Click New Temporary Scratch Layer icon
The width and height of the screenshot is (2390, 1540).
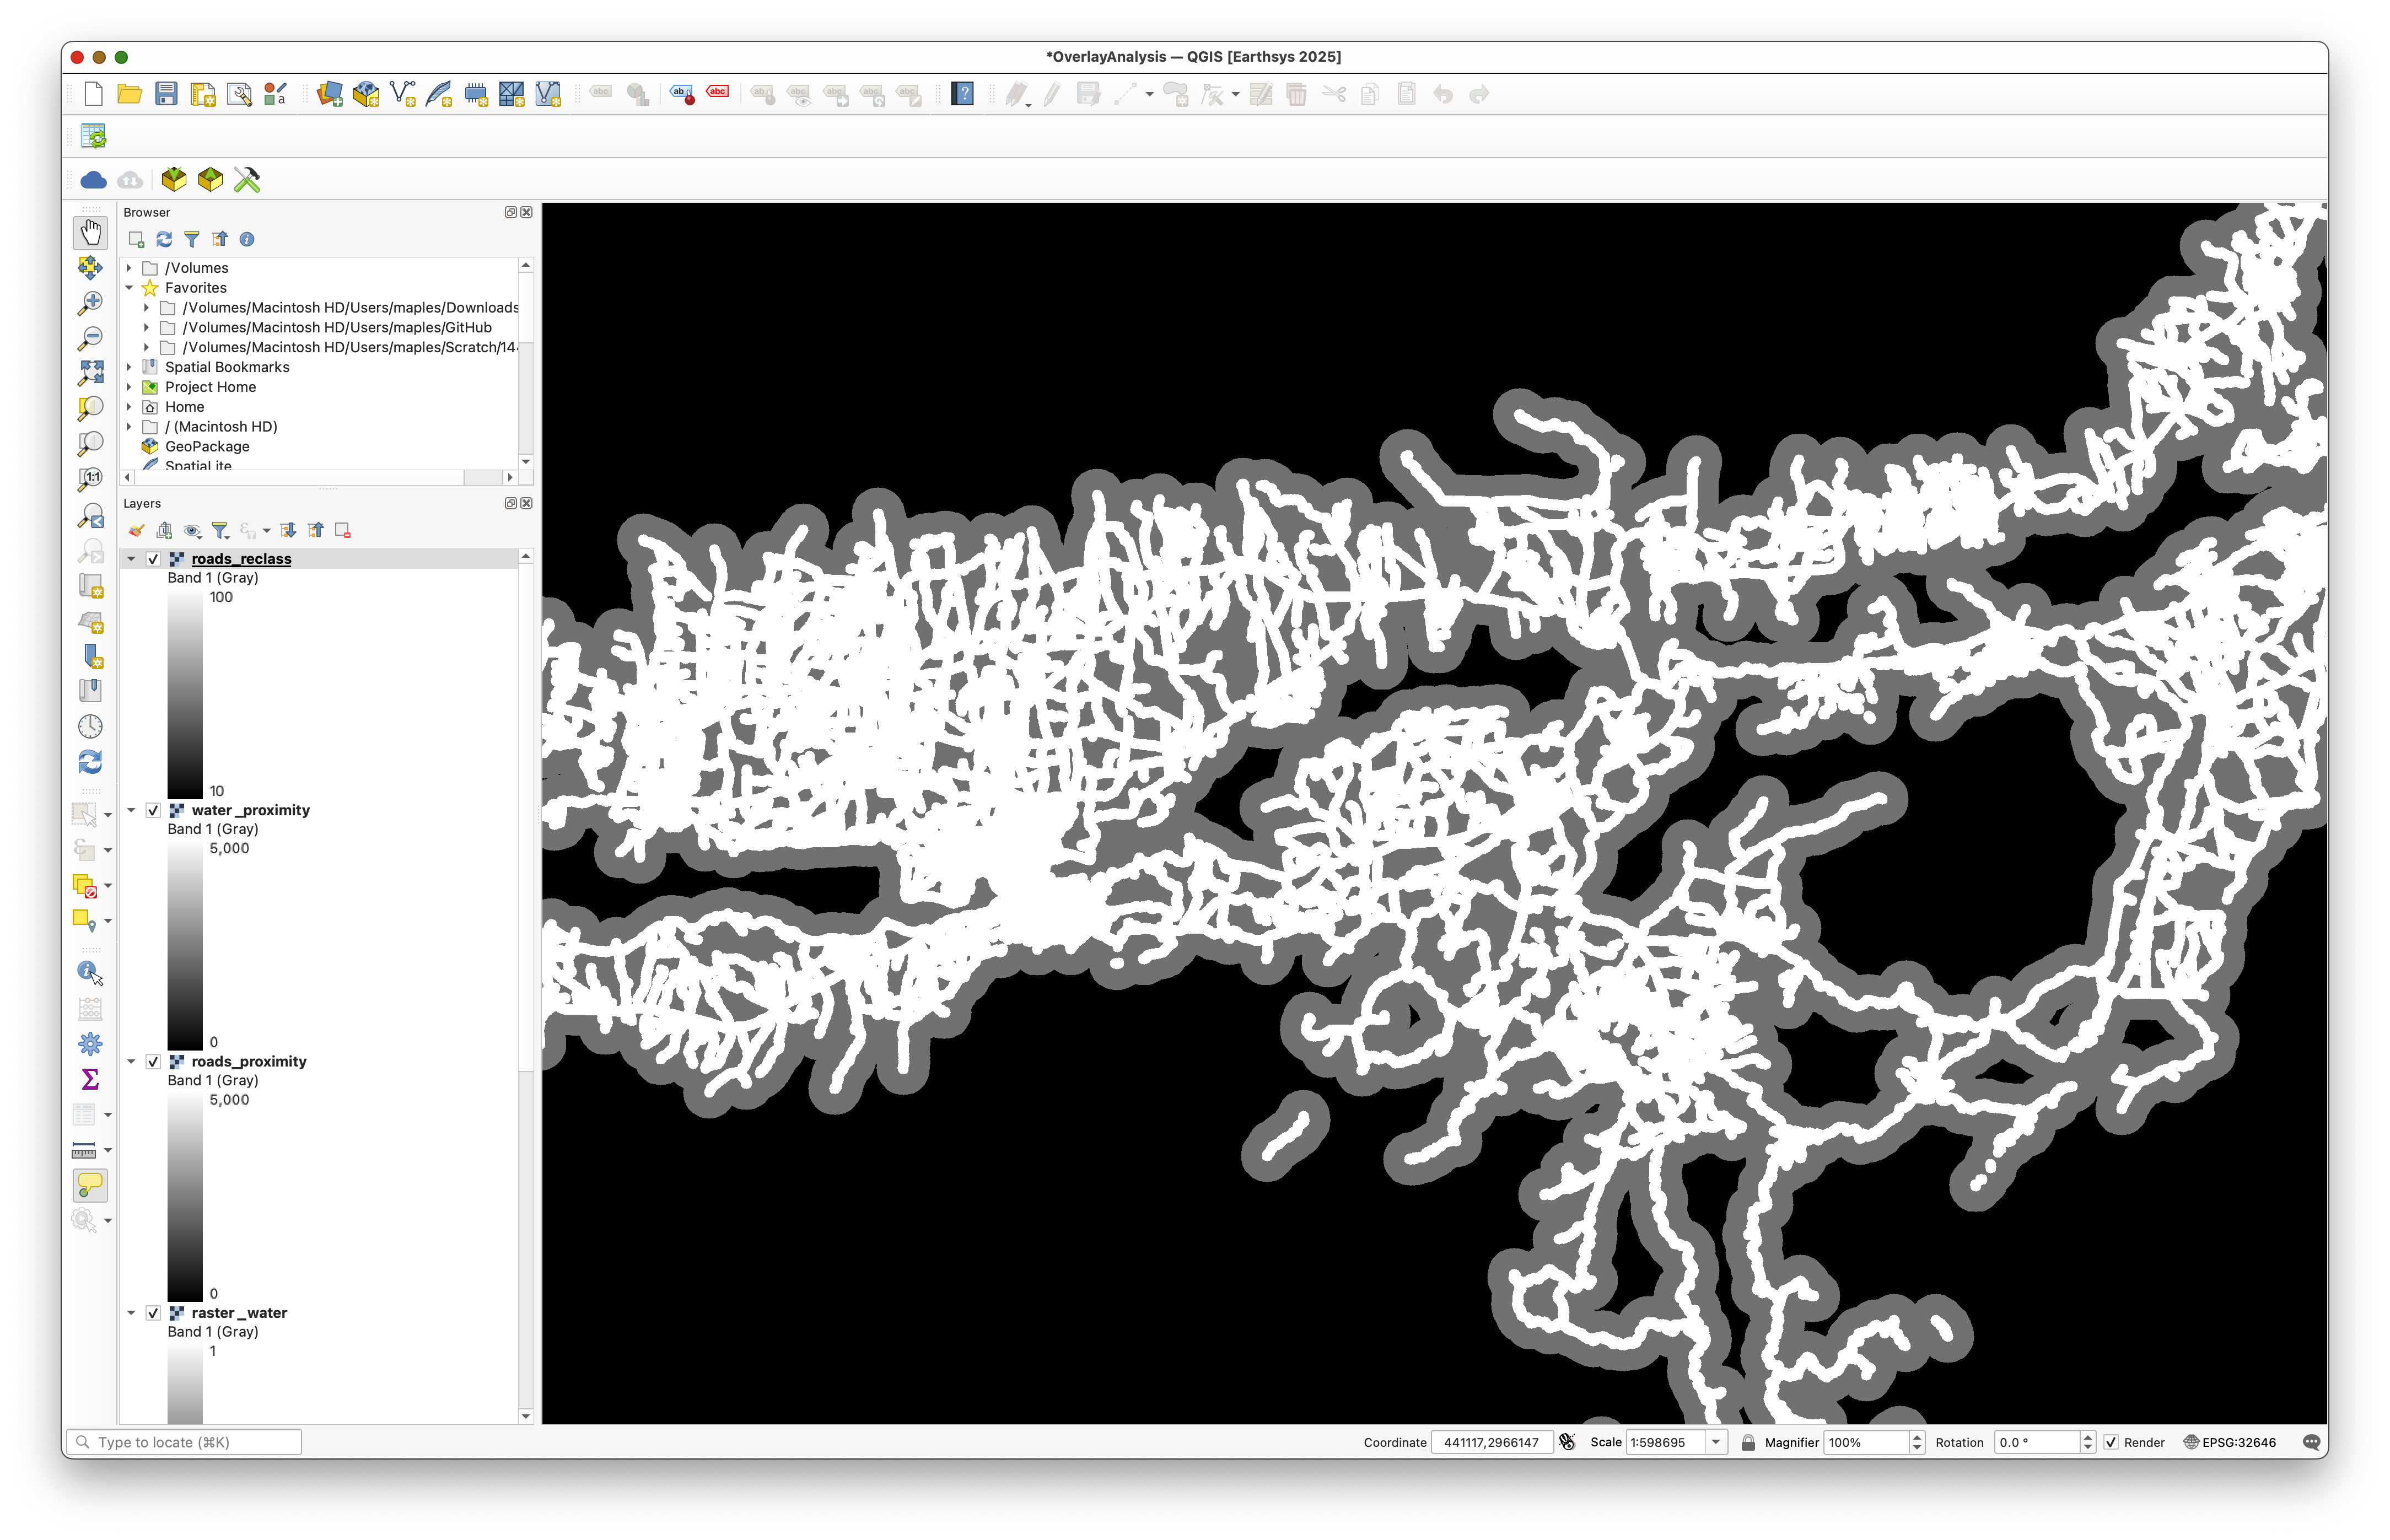pyautogui.click(x=476, y=94)
